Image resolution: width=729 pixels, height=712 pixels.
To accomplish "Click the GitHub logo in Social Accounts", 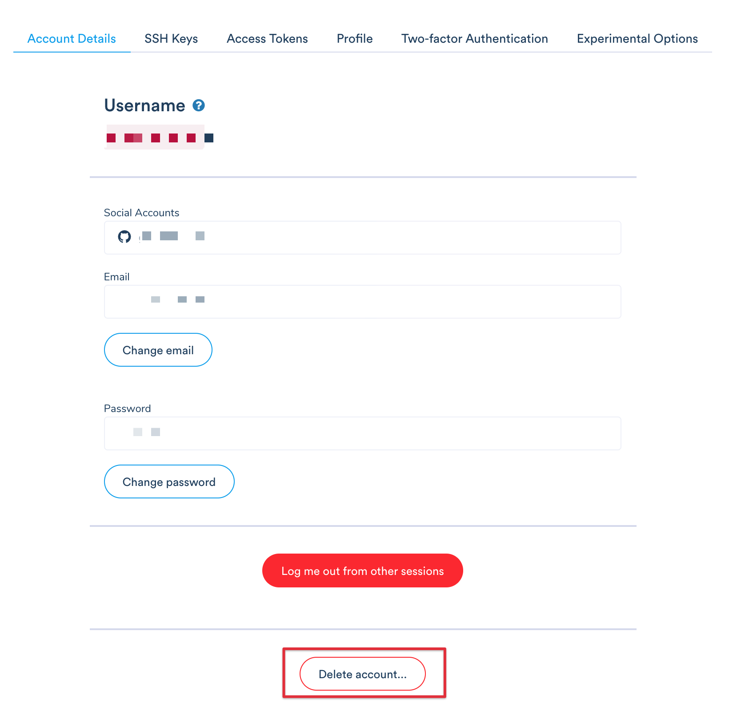I will [124, 237].
